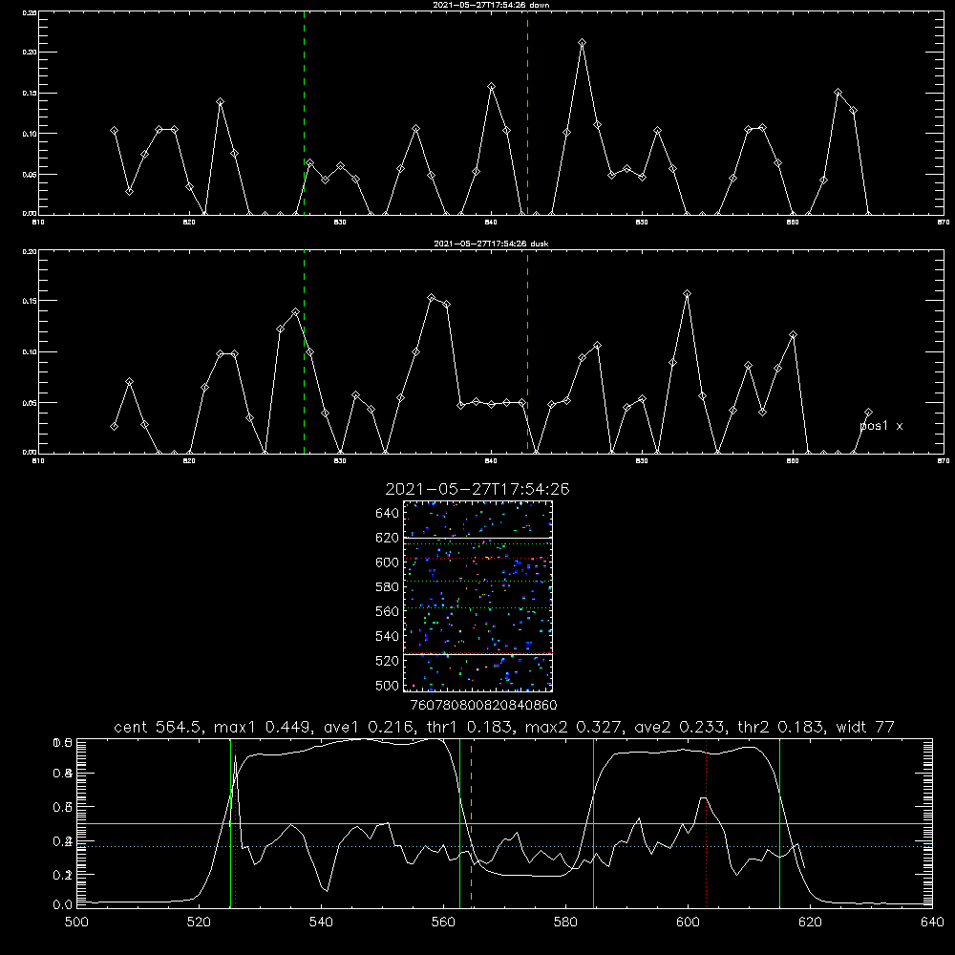955x955 pixels.
Task: Click the x-axis label 560 on bottom plot
Action: pyautogui.click(x=443, y=922)
